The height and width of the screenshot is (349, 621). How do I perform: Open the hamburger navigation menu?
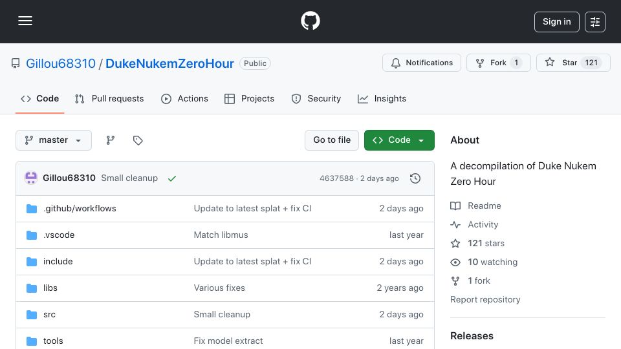coord(25,21)
